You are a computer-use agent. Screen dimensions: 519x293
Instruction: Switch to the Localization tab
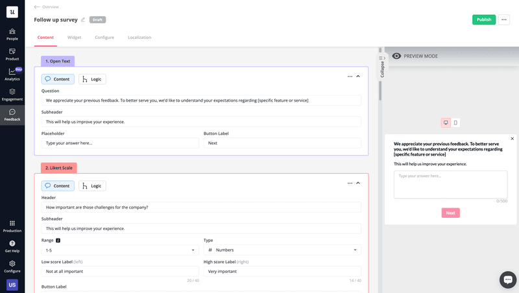[x=139, y=38]
